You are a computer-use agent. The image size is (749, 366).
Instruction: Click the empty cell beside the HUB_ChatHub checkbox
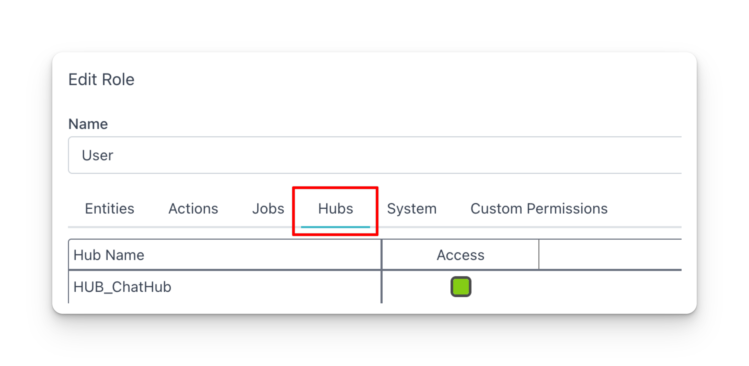tap(610, 287)
